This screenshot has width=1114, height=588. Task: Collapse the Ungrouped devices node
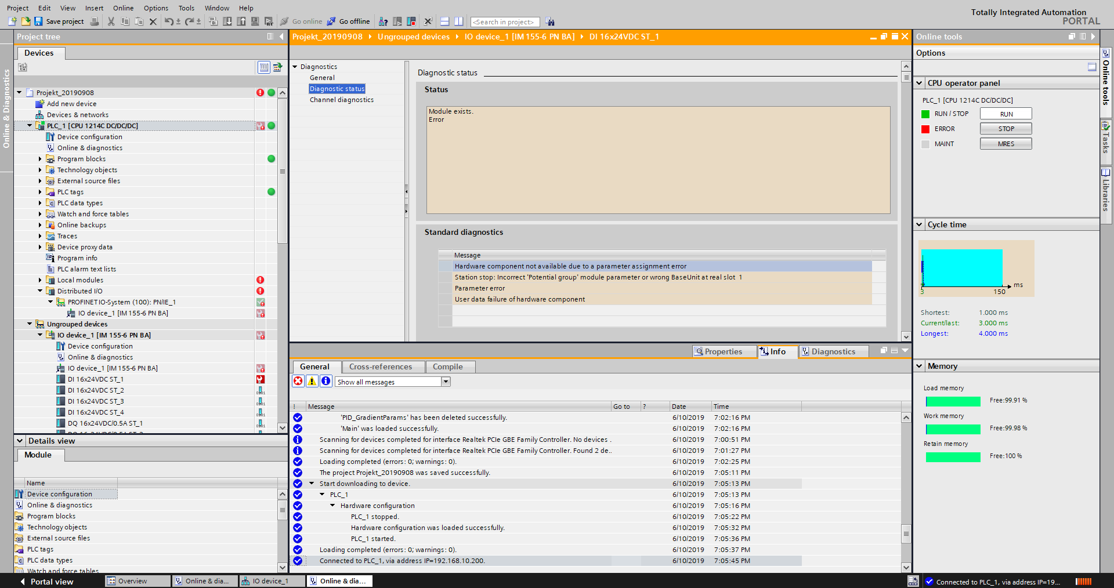[x=30, y=324]
